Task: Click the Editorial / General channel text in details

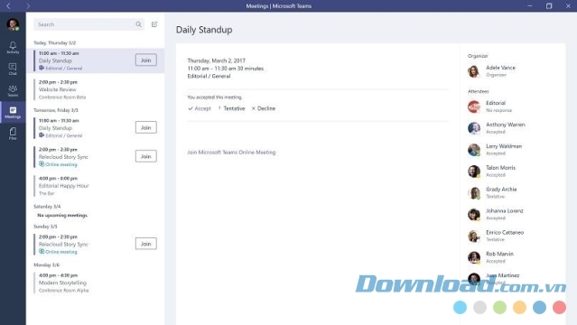Action: [x=209, y=76]
